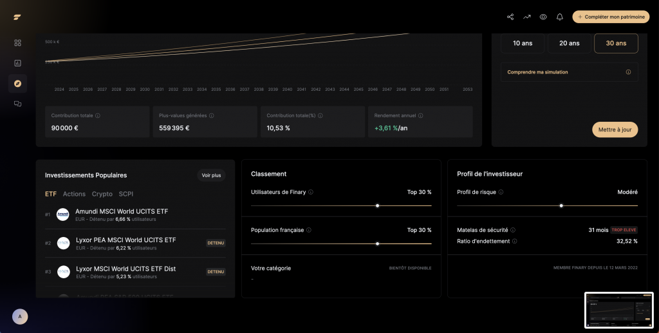Click info icon next to Profil de risque
The height and width of the screenshot is (333, 659).
coord(501,192)
